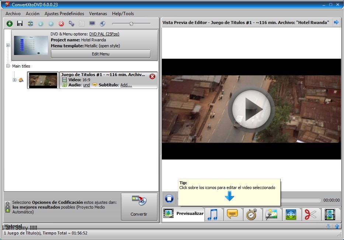Viewport: 344px width, 240px height.
Task: Open the chapters tab with stopwatch icon
Action: click(x=251, y=215)
